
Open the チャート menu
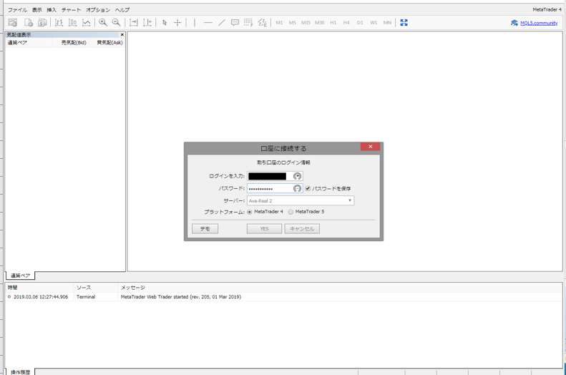point(71,10)
